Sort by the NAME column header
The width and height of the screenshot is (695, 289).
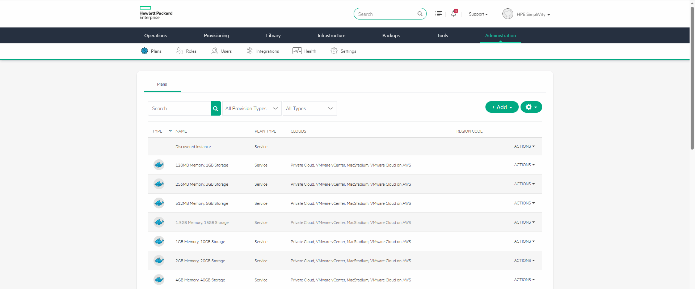click(x=181, y=131)
